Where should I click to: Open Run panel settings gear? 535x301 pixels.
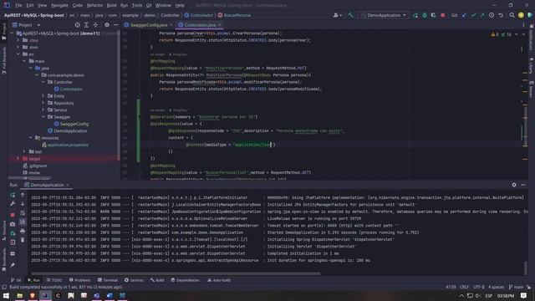514,185
